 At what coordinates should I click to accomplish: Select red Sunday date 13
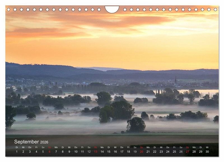[95, 152]
